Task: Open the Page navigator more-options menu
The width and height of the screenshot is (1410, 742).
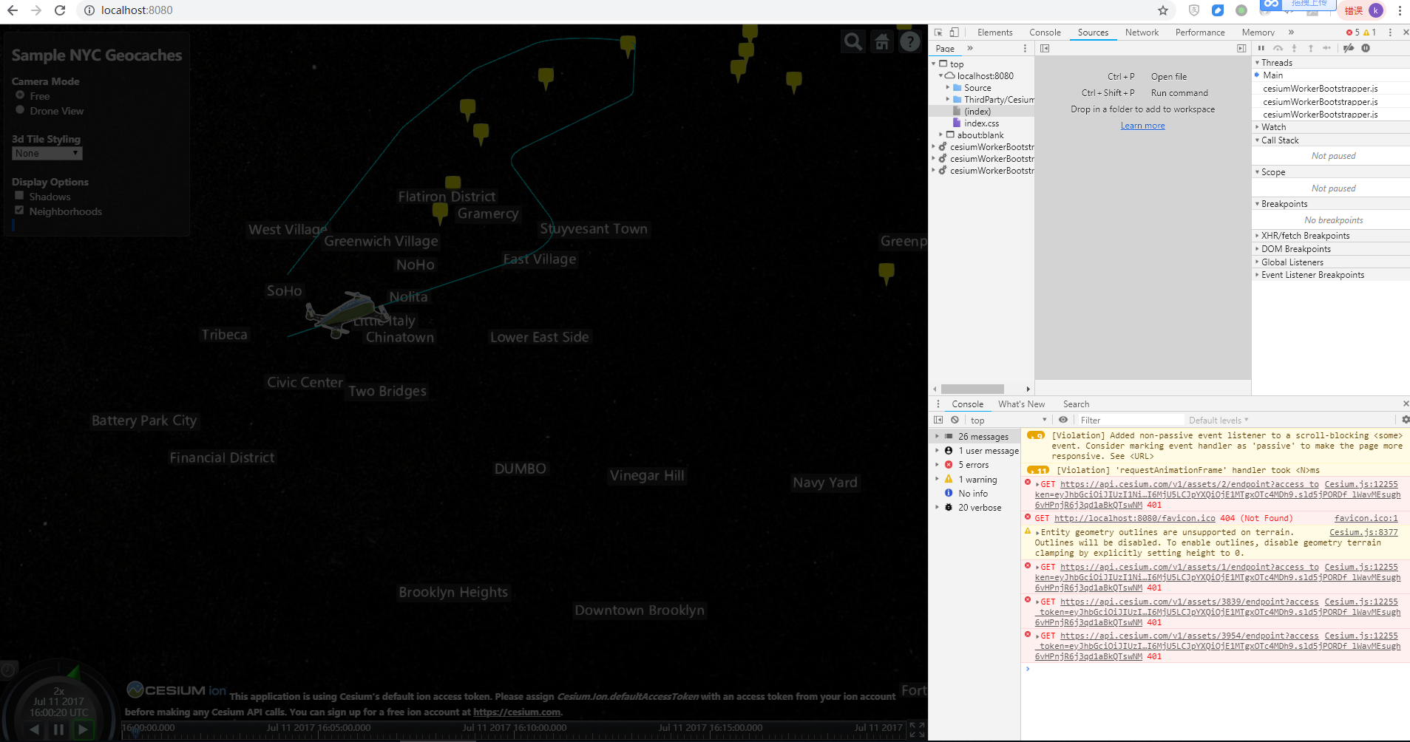Action: [1025, 48]
